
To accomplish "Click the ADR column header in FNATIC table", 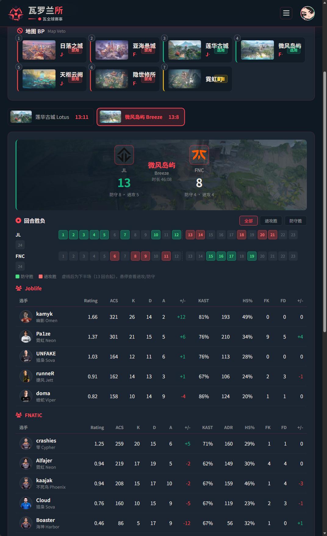I will pos(228,428).
